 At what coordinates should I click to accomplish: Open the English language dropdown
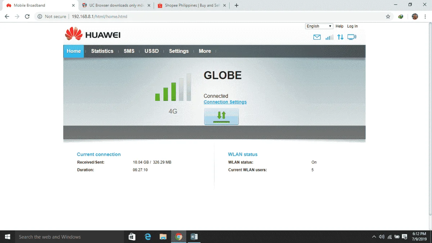pos(319,26)
